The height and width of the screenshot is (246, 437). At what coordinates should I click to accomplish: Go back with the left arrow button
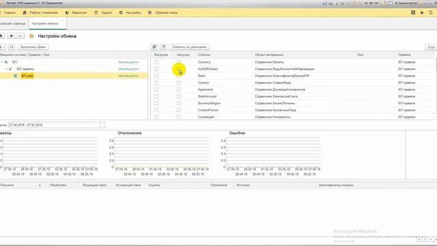point(12,36)
